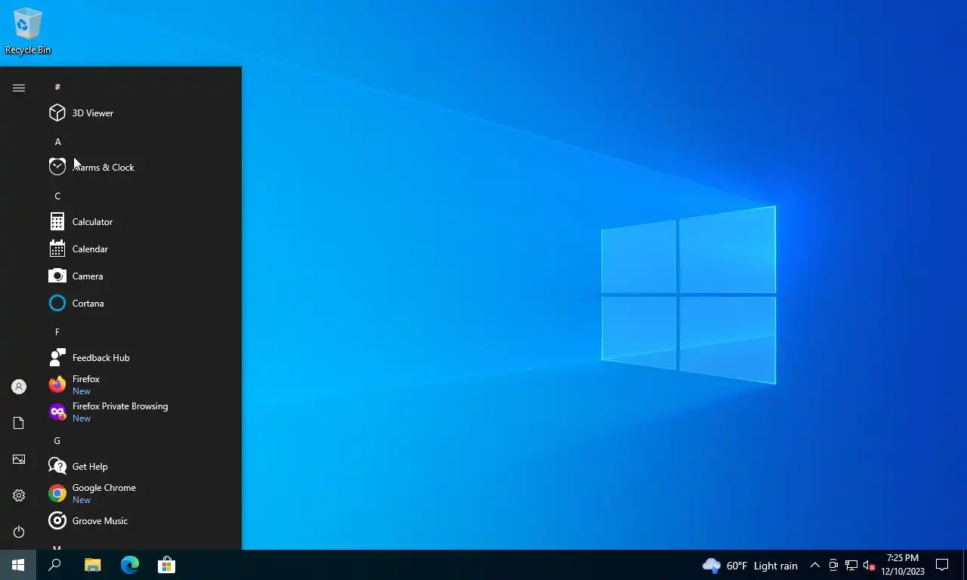Open the Action Center notifications icon
The height and width of the screenshot is (580, 967).
942,565
